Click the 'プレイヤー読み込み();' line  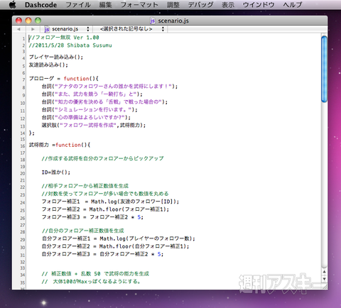(56, 57)
